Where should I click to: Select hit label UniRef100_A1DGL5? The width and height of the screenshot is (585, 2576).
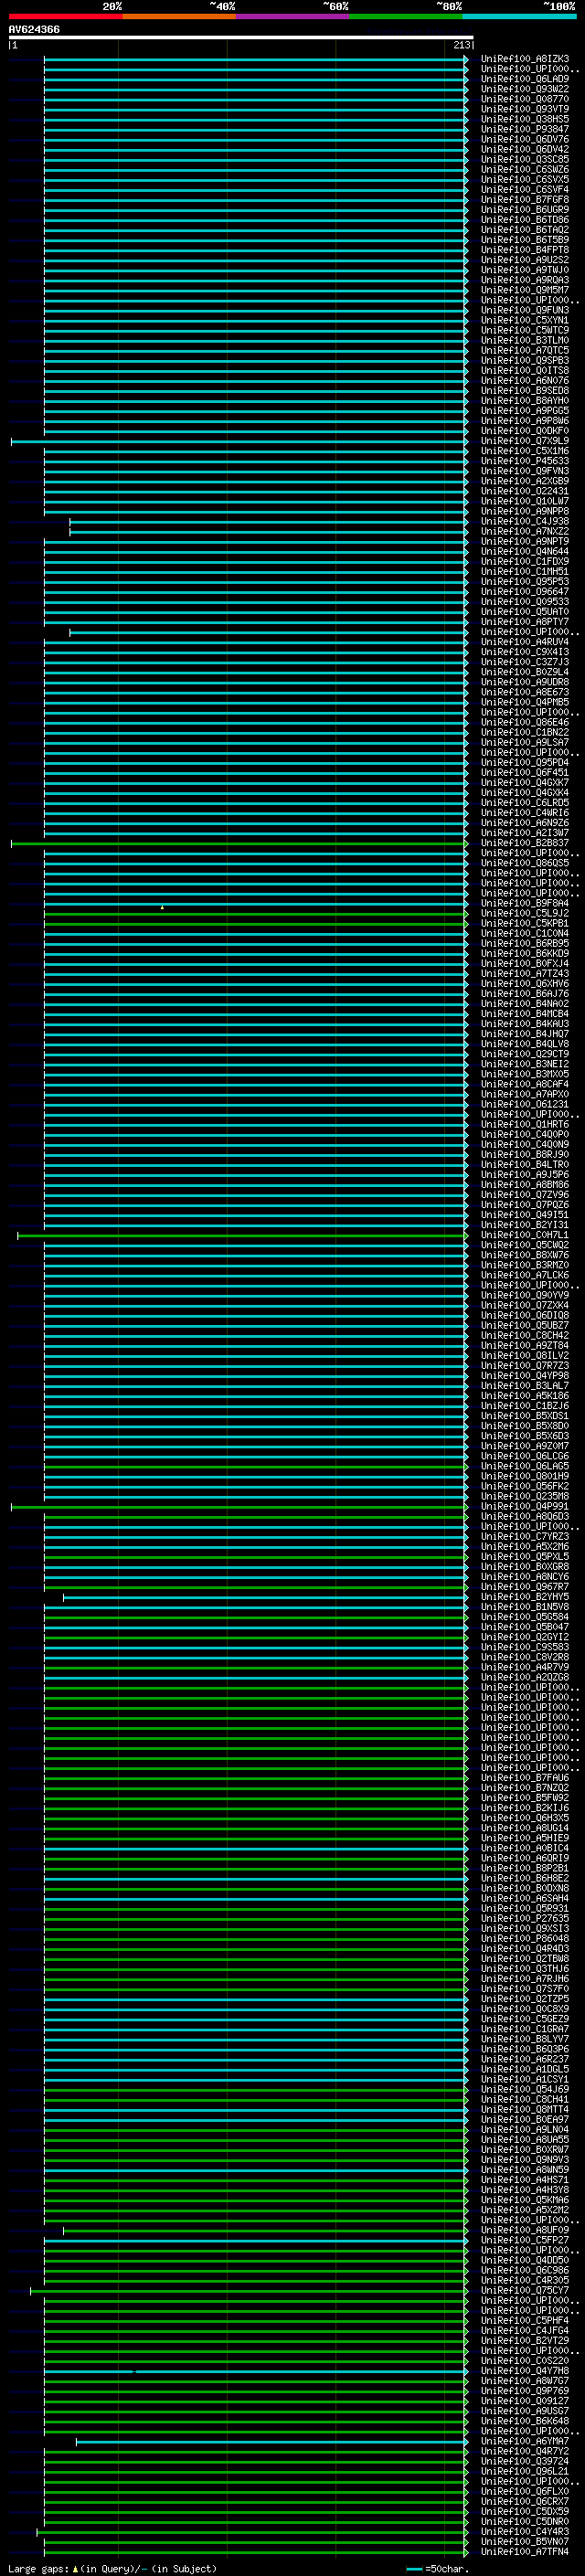click(x=525, y=2069)
